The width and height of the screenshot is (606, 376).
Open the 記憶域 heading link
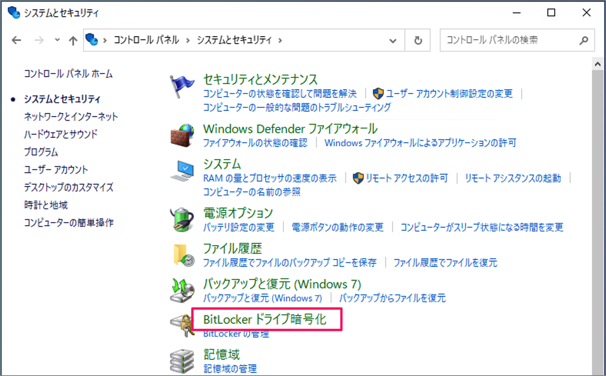coord(221,354)
